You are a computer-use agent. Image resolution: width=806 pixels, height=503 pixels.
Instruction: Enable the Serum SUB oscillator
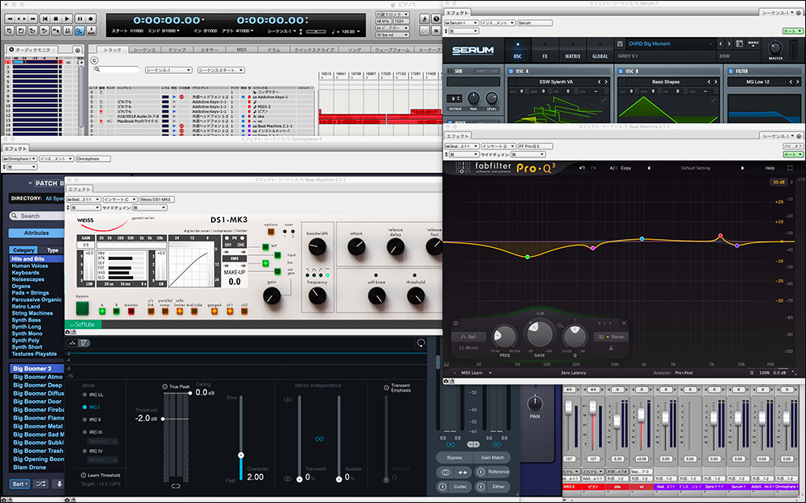click(451, 72)
